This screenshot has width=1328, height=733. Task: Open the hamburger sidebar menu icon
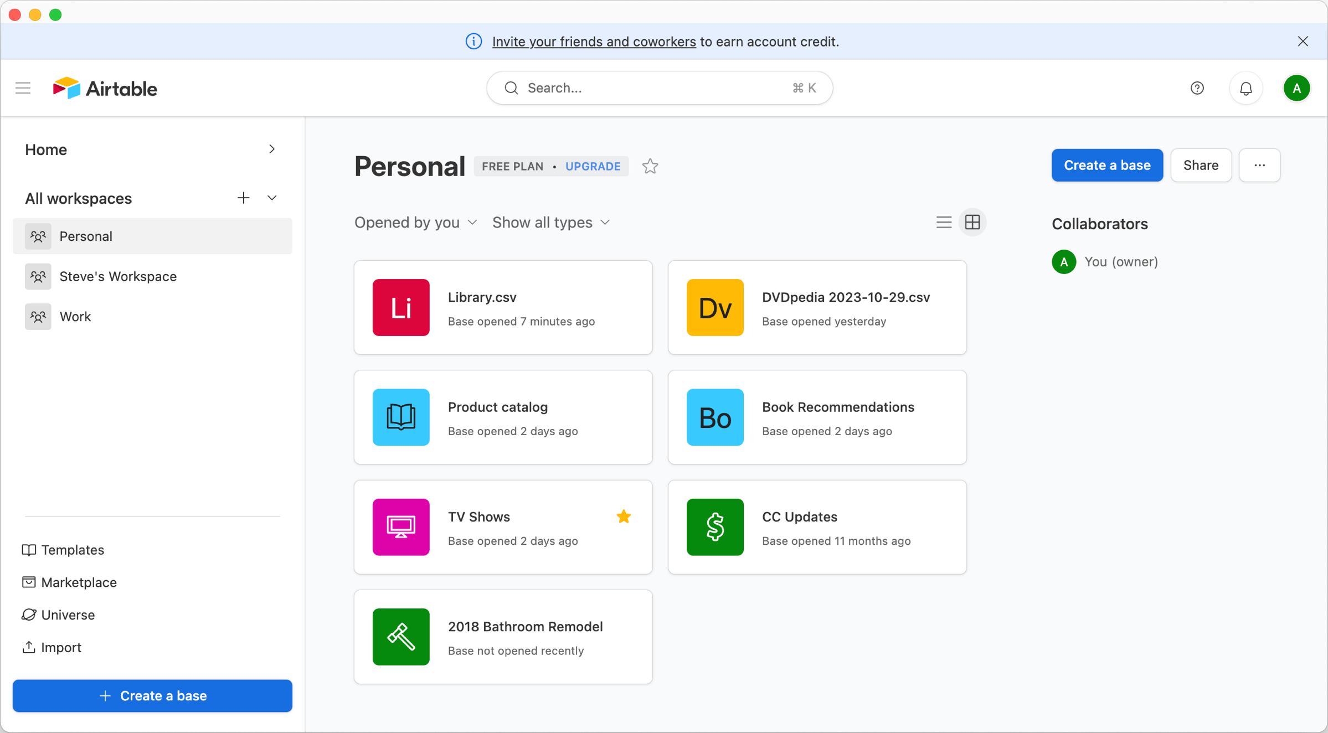click(x=23, y=88)
